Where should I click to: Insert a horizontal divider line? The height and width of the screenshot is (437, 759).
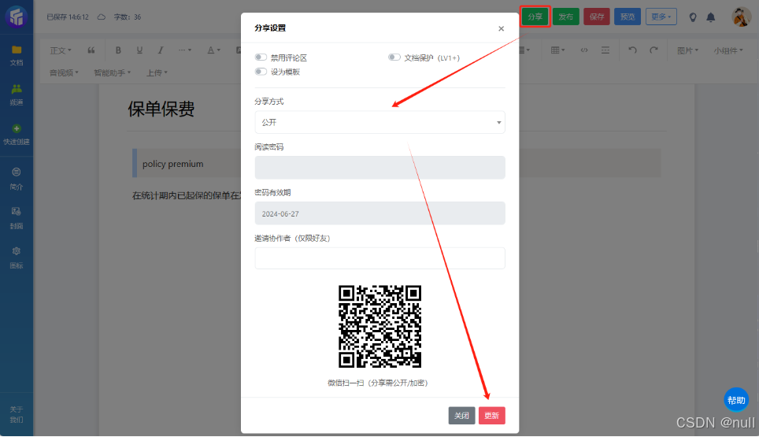605,50
